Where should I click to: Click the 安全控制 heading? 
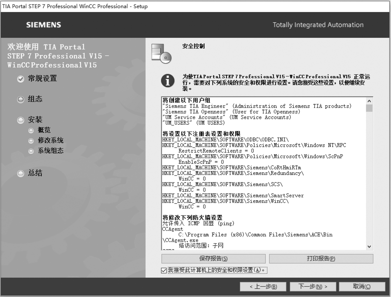tap(193, 46)
